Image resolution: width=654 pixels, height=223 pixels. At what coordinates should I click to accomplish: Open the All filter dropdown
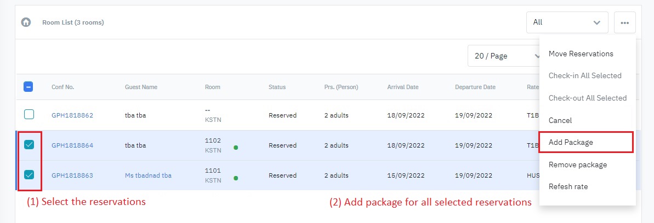[567, 22]
